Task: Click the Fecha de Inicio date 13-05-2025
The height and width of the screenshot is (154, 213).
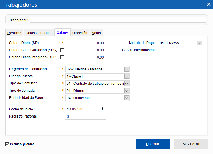Action: (x=76, y=109)
